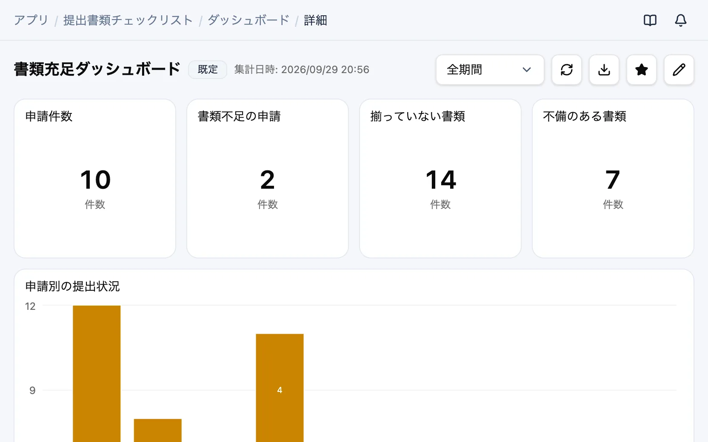
Task: Click the shortest chart bar in 申請別の提出状況
Action: point(158,431)
